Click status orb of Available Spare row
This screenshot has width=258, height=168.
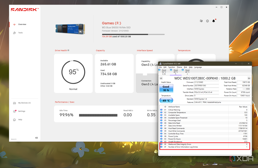(161, 115)
